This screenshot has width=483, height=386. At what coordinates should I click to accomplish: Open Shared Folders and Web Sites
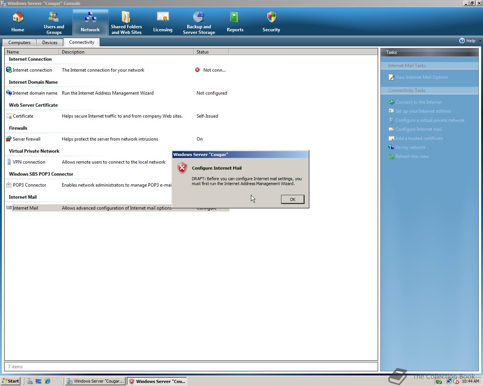tap(126, 23)
